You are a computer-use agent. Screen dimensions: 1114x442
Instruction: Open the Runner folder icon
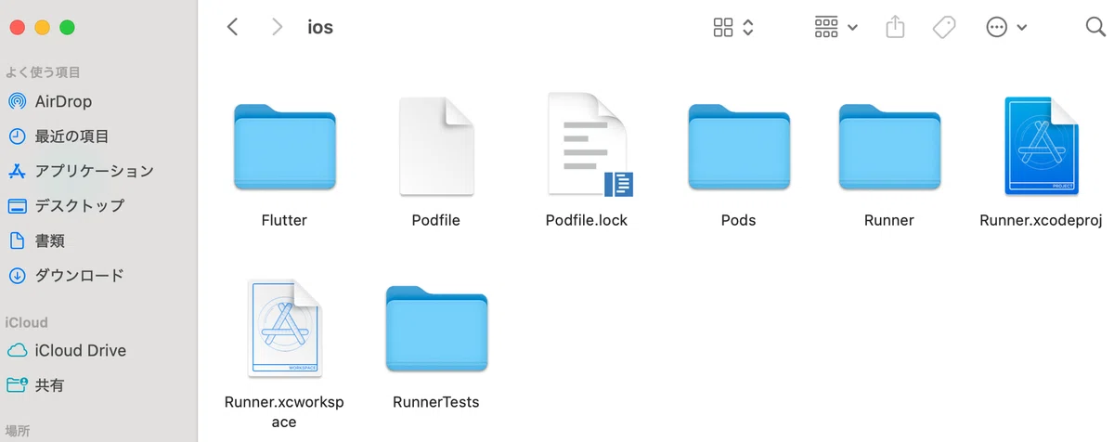(x=889, y=149)
